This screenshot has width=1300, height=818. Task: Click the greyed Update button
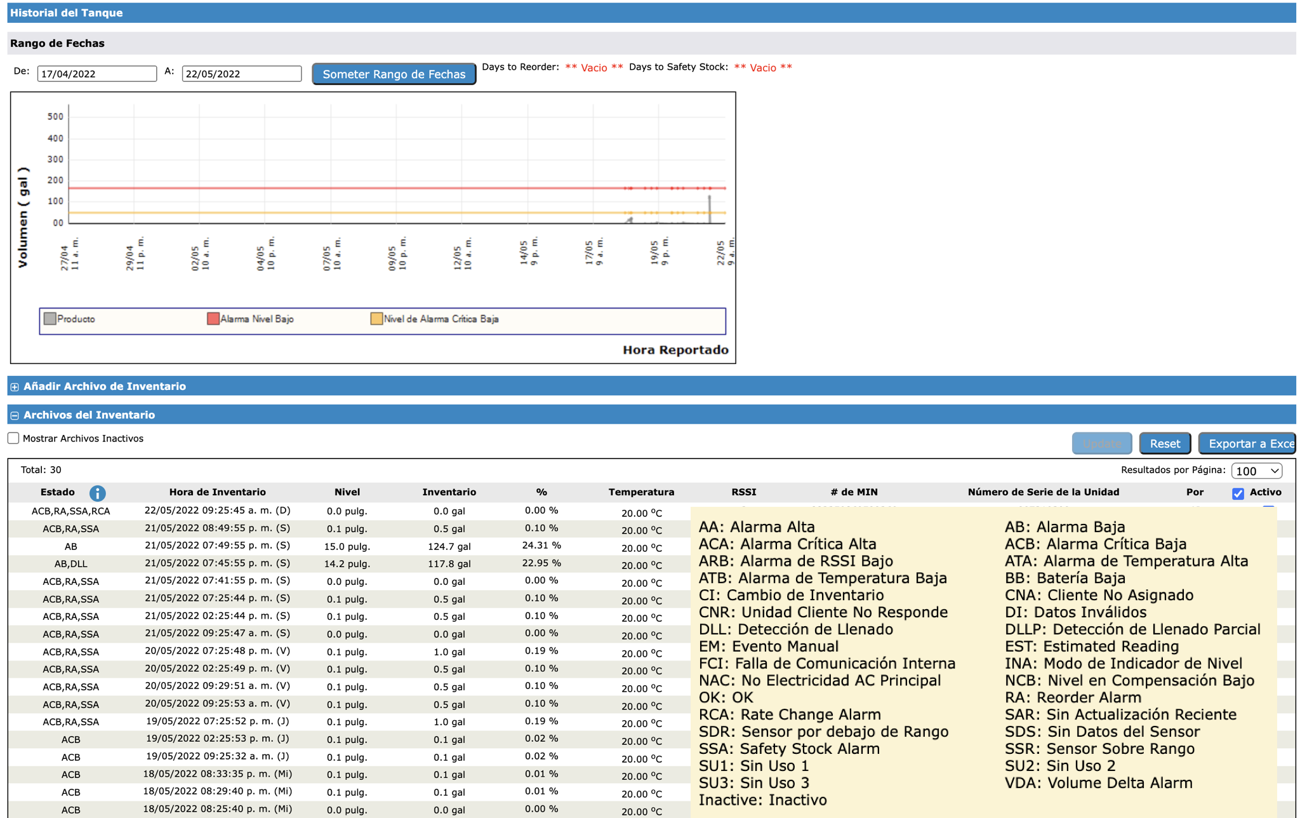(1101, 443)
